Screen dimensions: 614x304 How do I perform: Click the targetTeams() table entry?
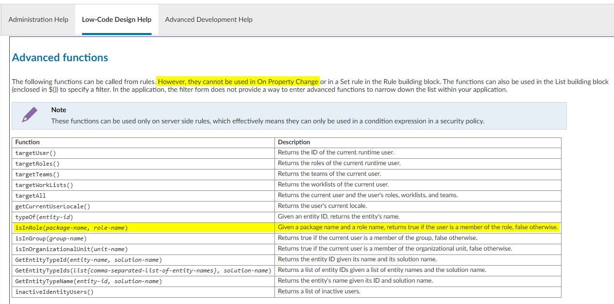tap(37, 174)
